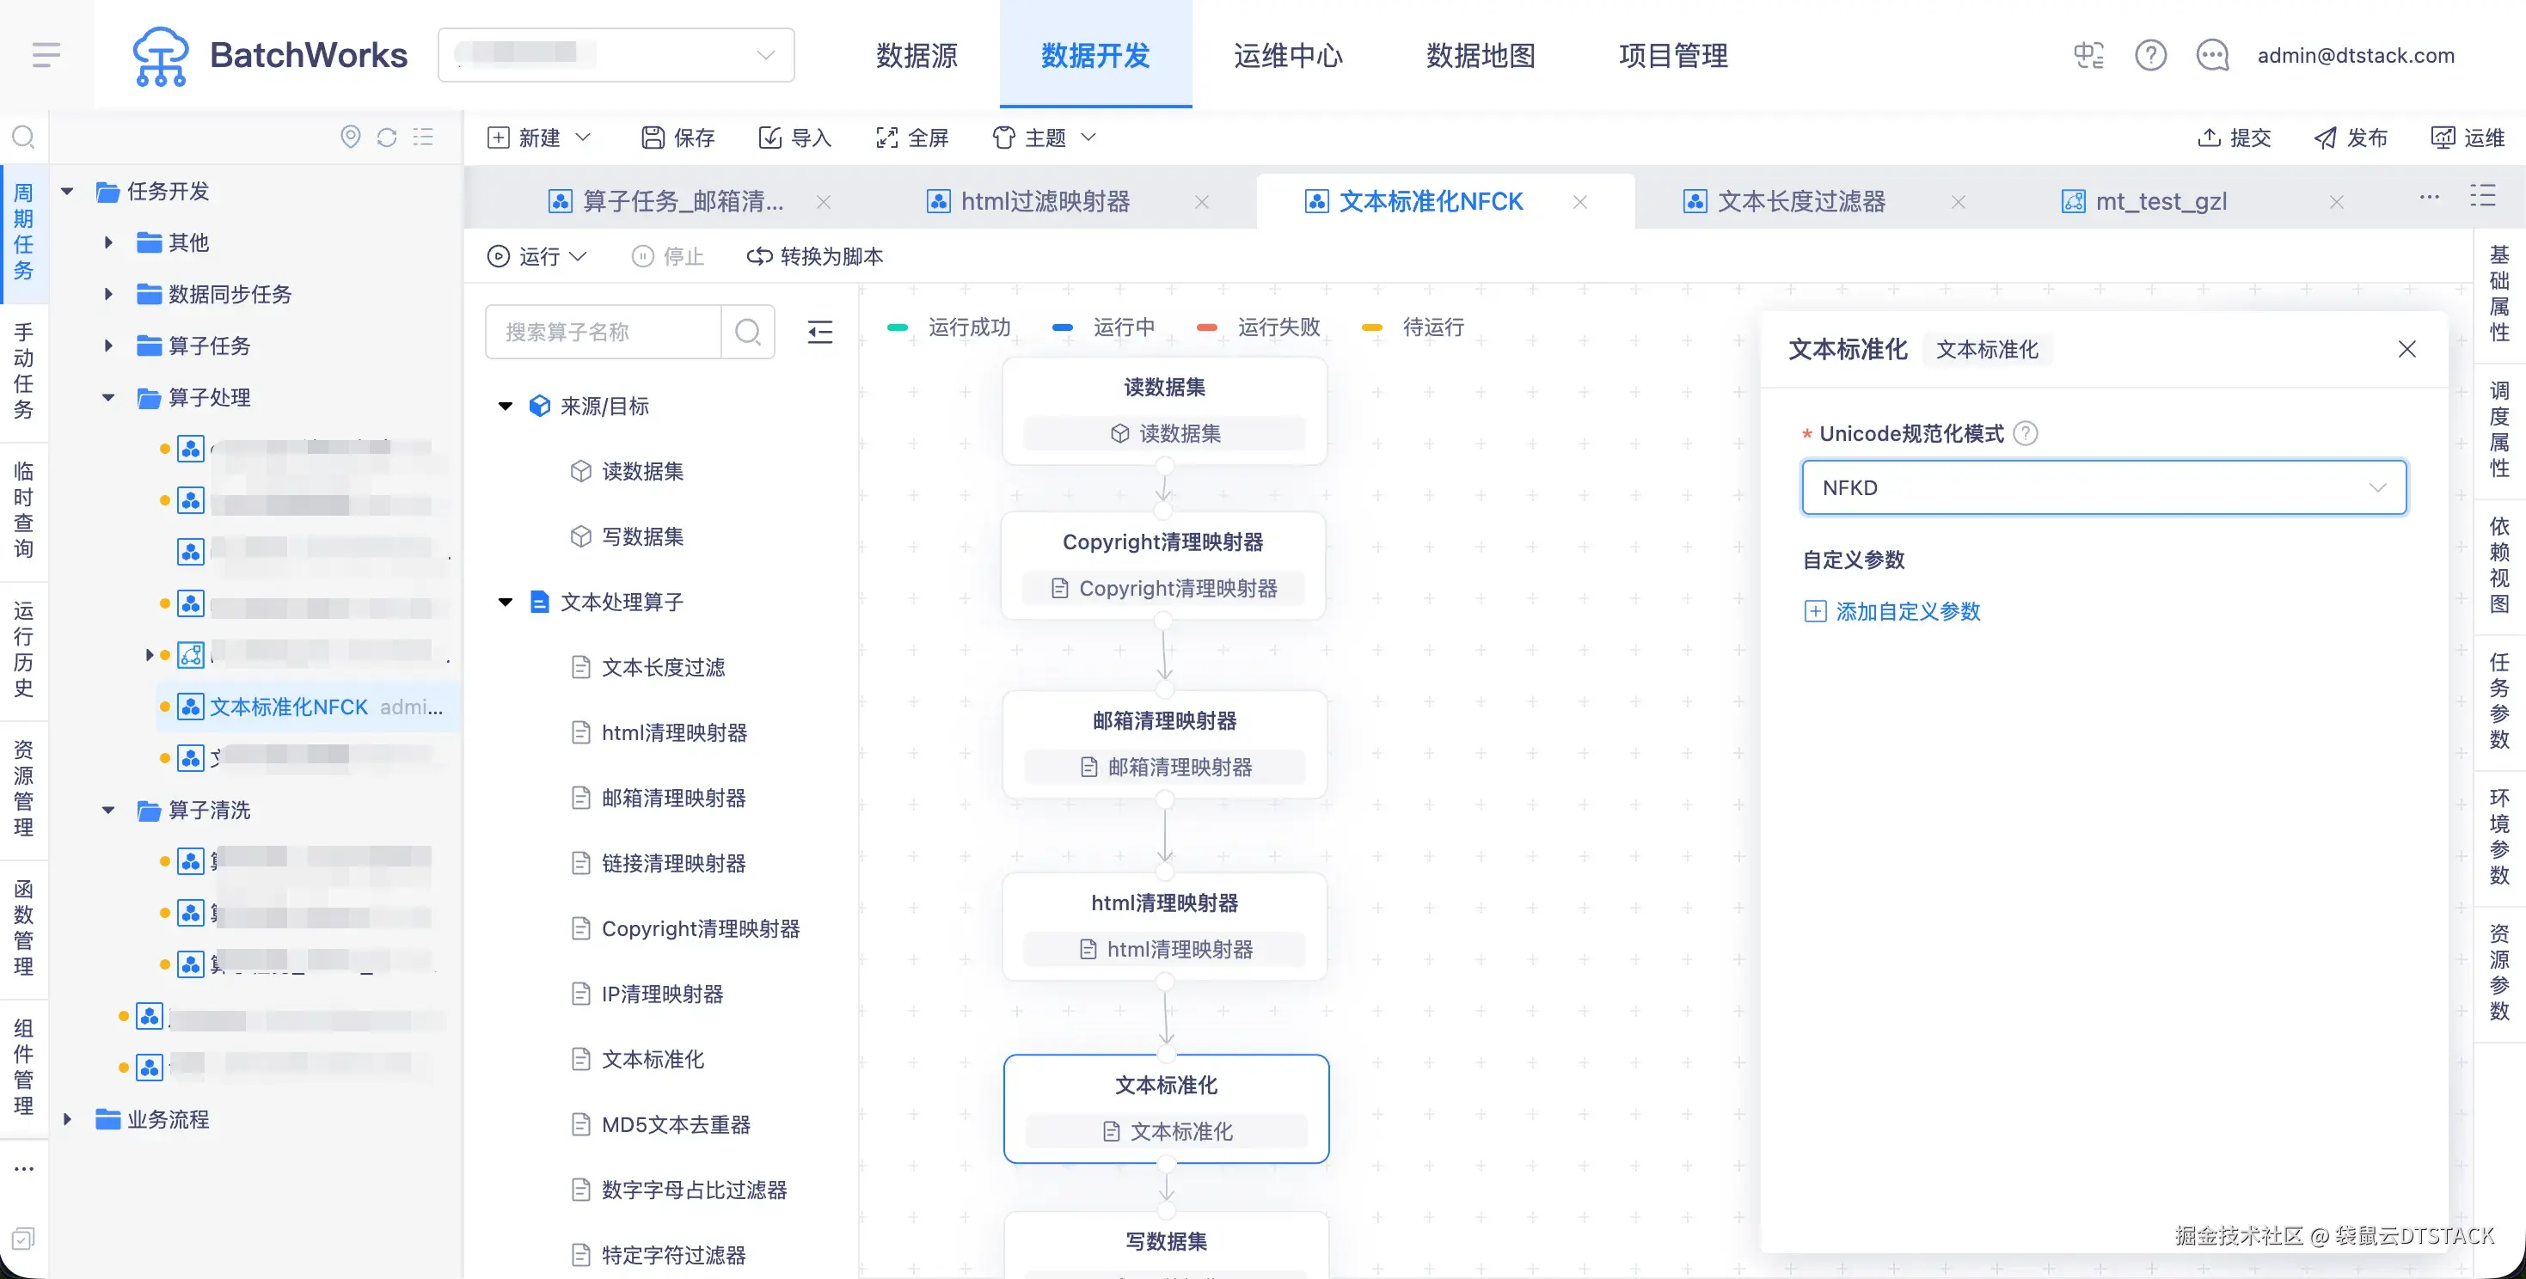Click the language switch icon
The image size is (2526, 1279).
[x=2088, y=55]
